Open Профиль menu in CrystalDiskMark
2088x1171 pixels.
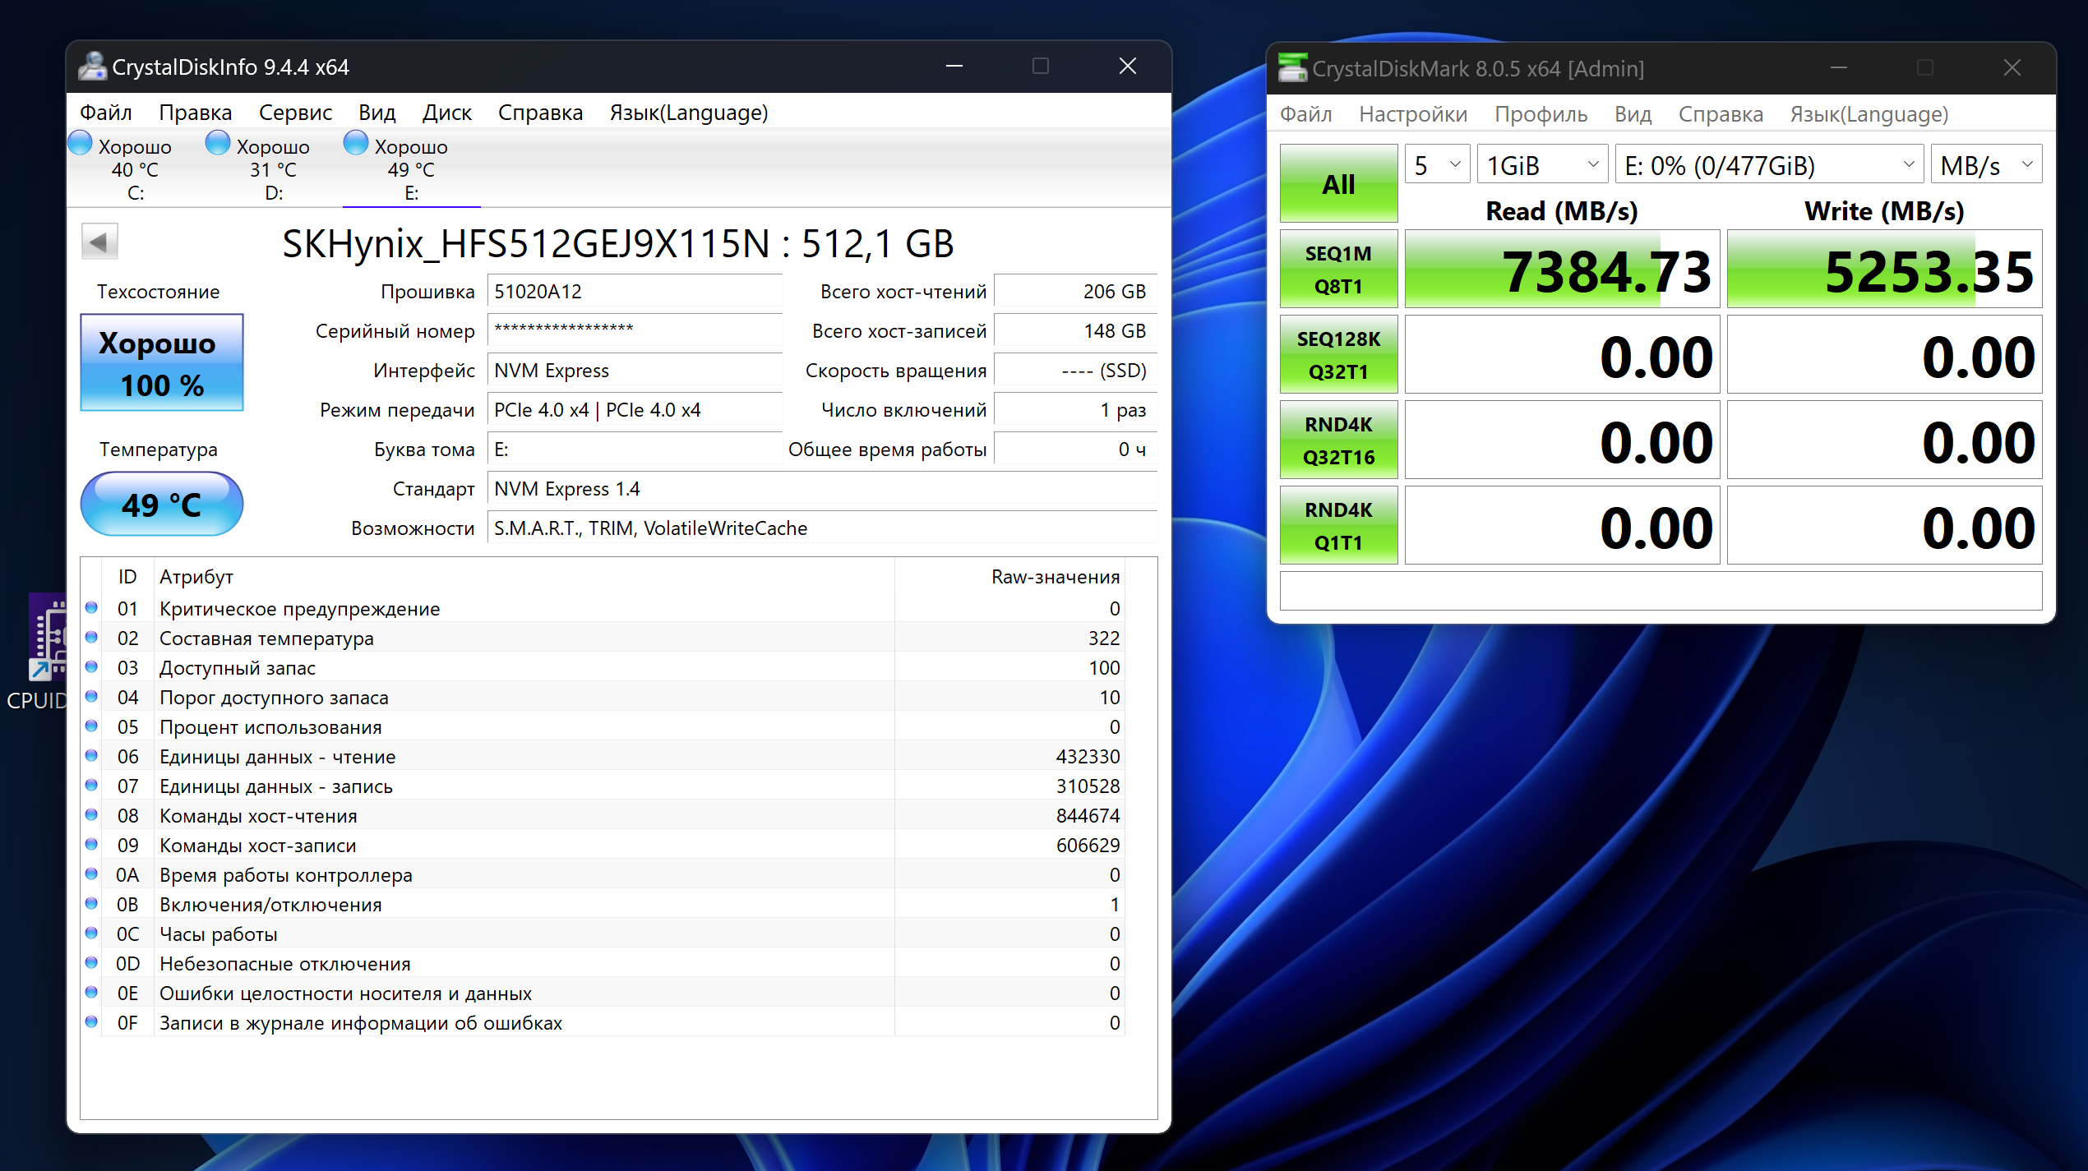(1541, 114)
